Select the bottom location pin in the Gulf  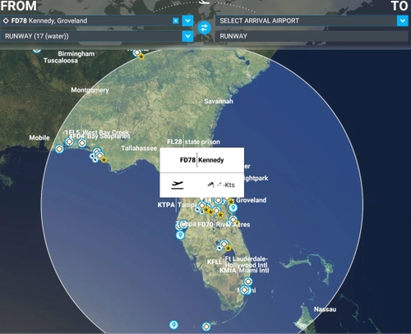[173, 325]
